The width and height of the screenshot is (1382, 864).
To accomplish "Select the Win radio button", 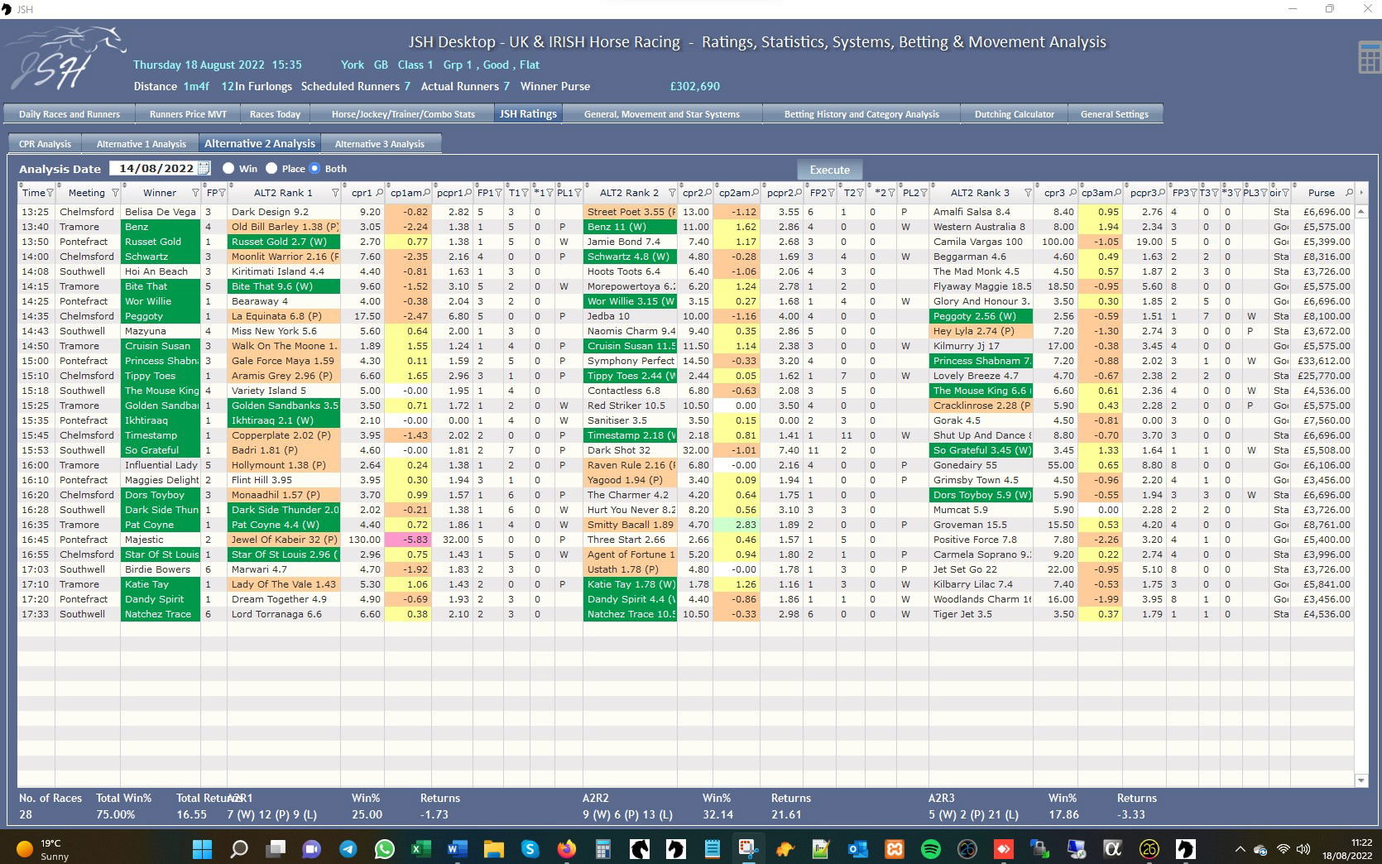I will click(x=228, y=168).
